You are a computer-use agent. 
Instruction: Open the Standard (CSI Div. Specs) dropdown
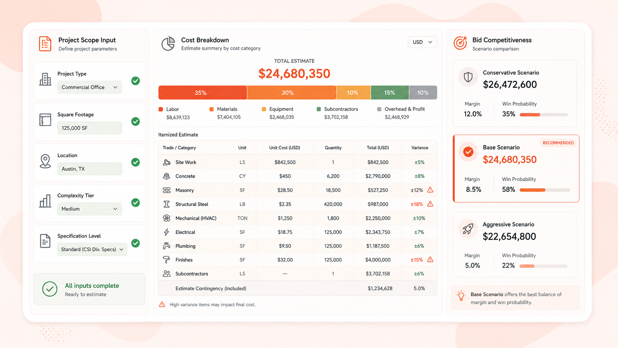92,249
